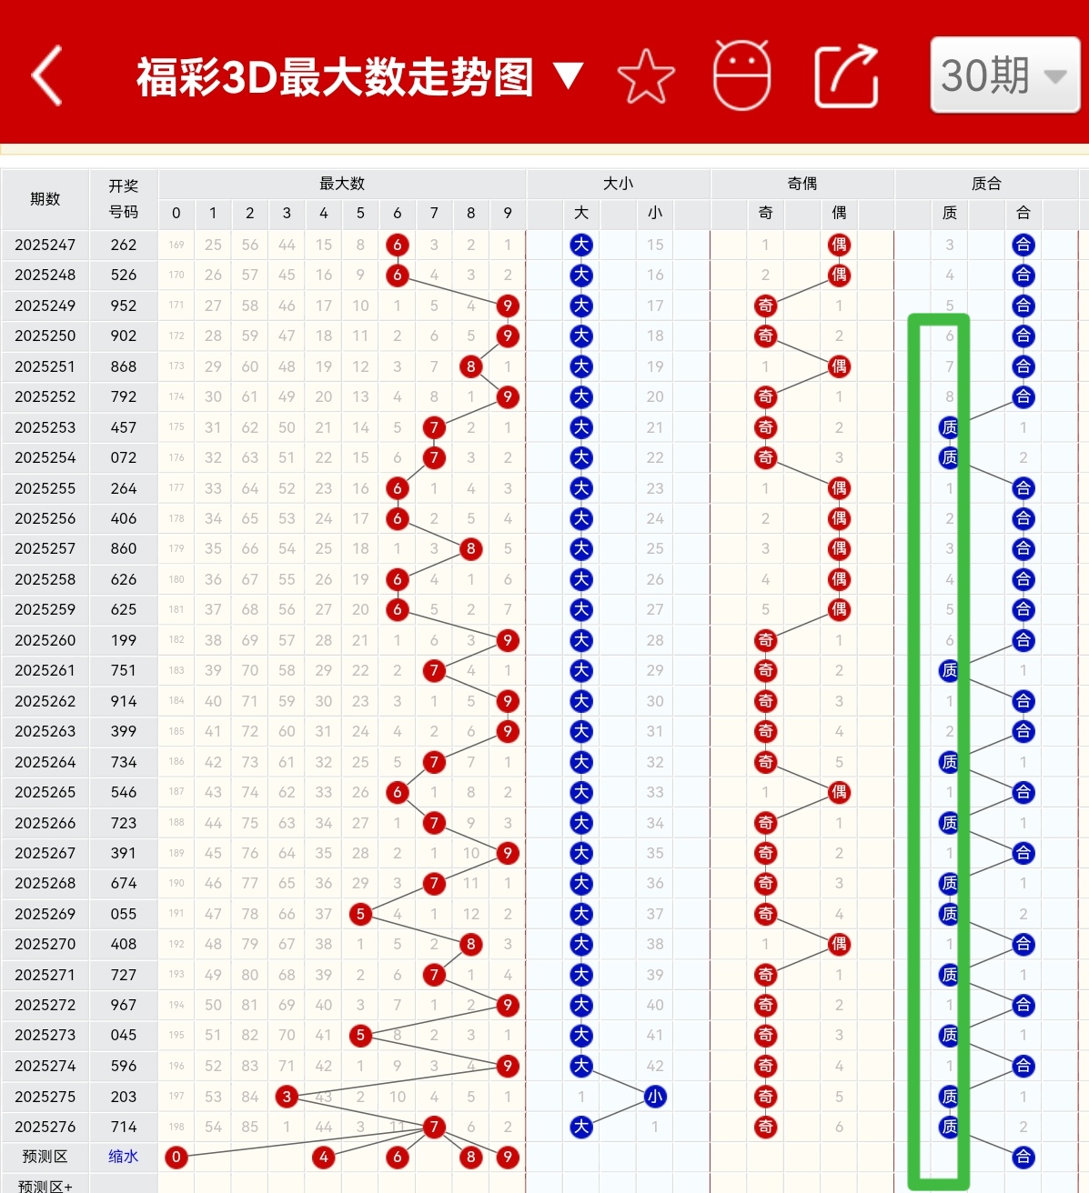Click draw number 203

[124, 1097]
